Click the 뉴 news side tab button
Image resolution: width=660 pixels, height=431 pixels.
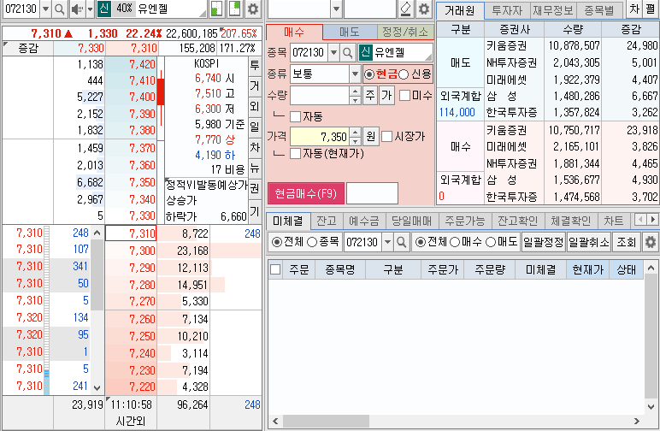(x=255, y=168)
